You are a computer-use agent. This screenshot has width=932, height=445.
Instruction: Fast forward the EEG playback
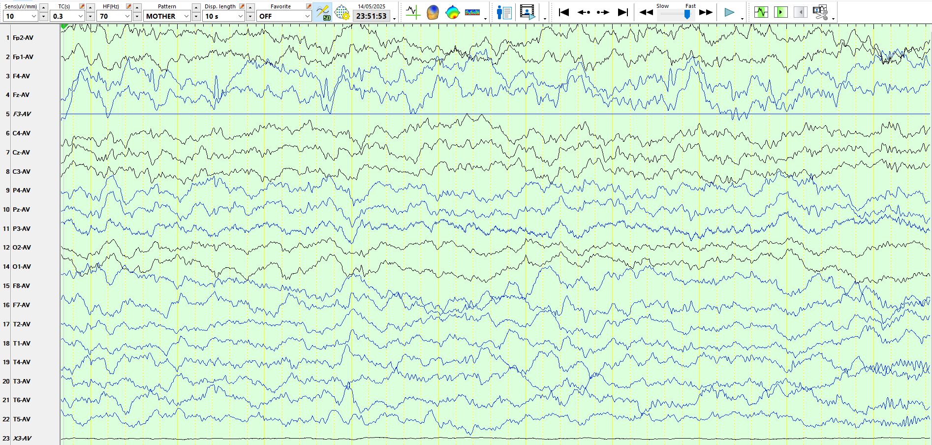tap(706, 12)
